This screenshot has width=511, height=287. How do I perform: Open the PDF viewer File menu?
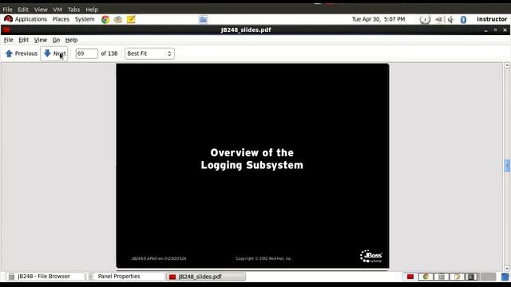coord(9,40)
